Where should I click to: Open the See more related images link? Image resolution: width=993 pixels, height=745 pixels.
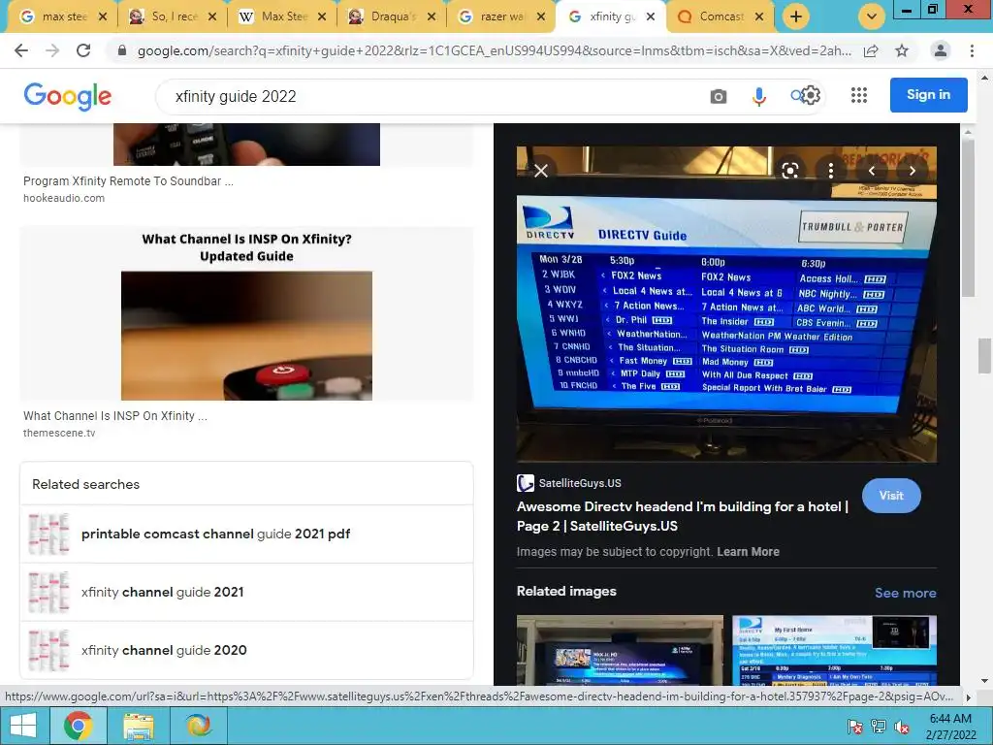(x=906, y=593)
